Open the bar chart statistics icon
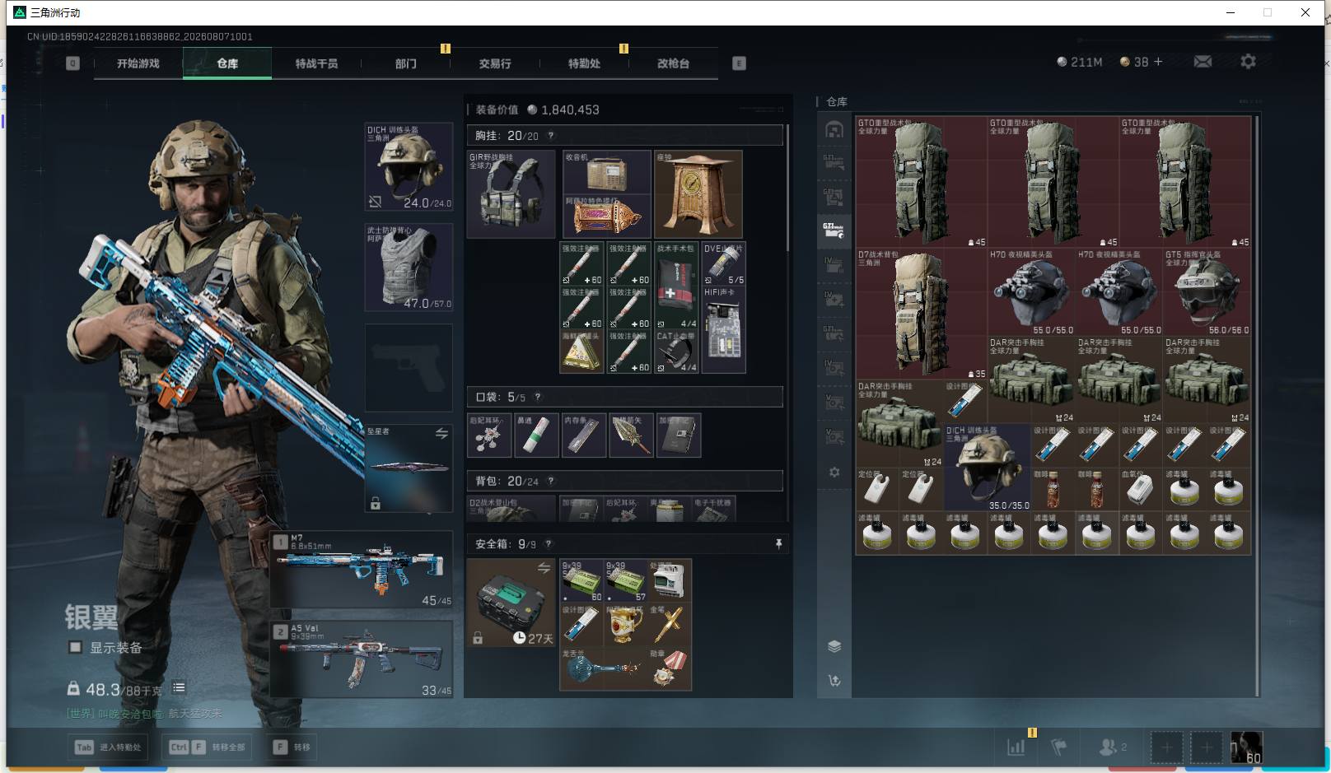 click(1016, 747)
